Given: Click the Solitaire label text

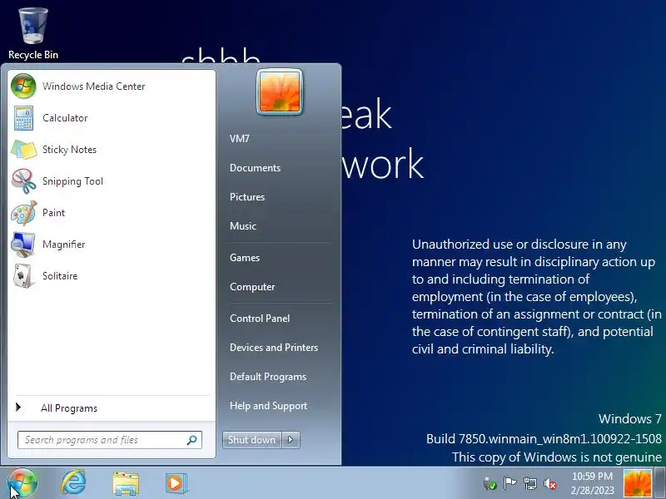Looking at the screenshot, I should [60, 276].
